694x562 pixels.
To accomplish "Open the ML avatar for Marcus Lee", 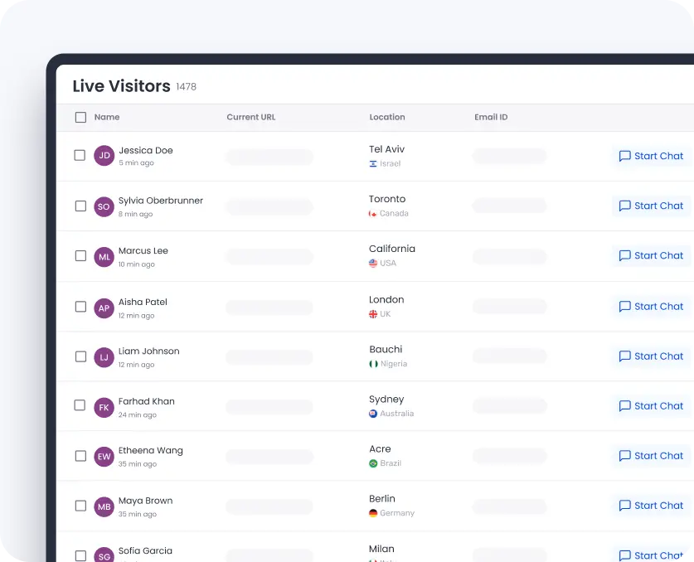I will point(104,257).
